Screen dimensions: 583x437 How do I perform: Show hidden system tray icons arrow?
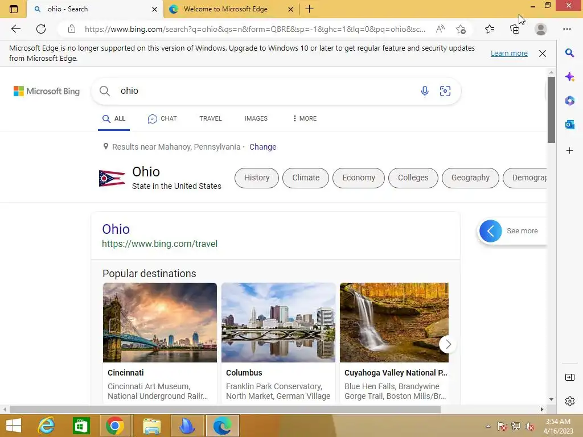488,426
